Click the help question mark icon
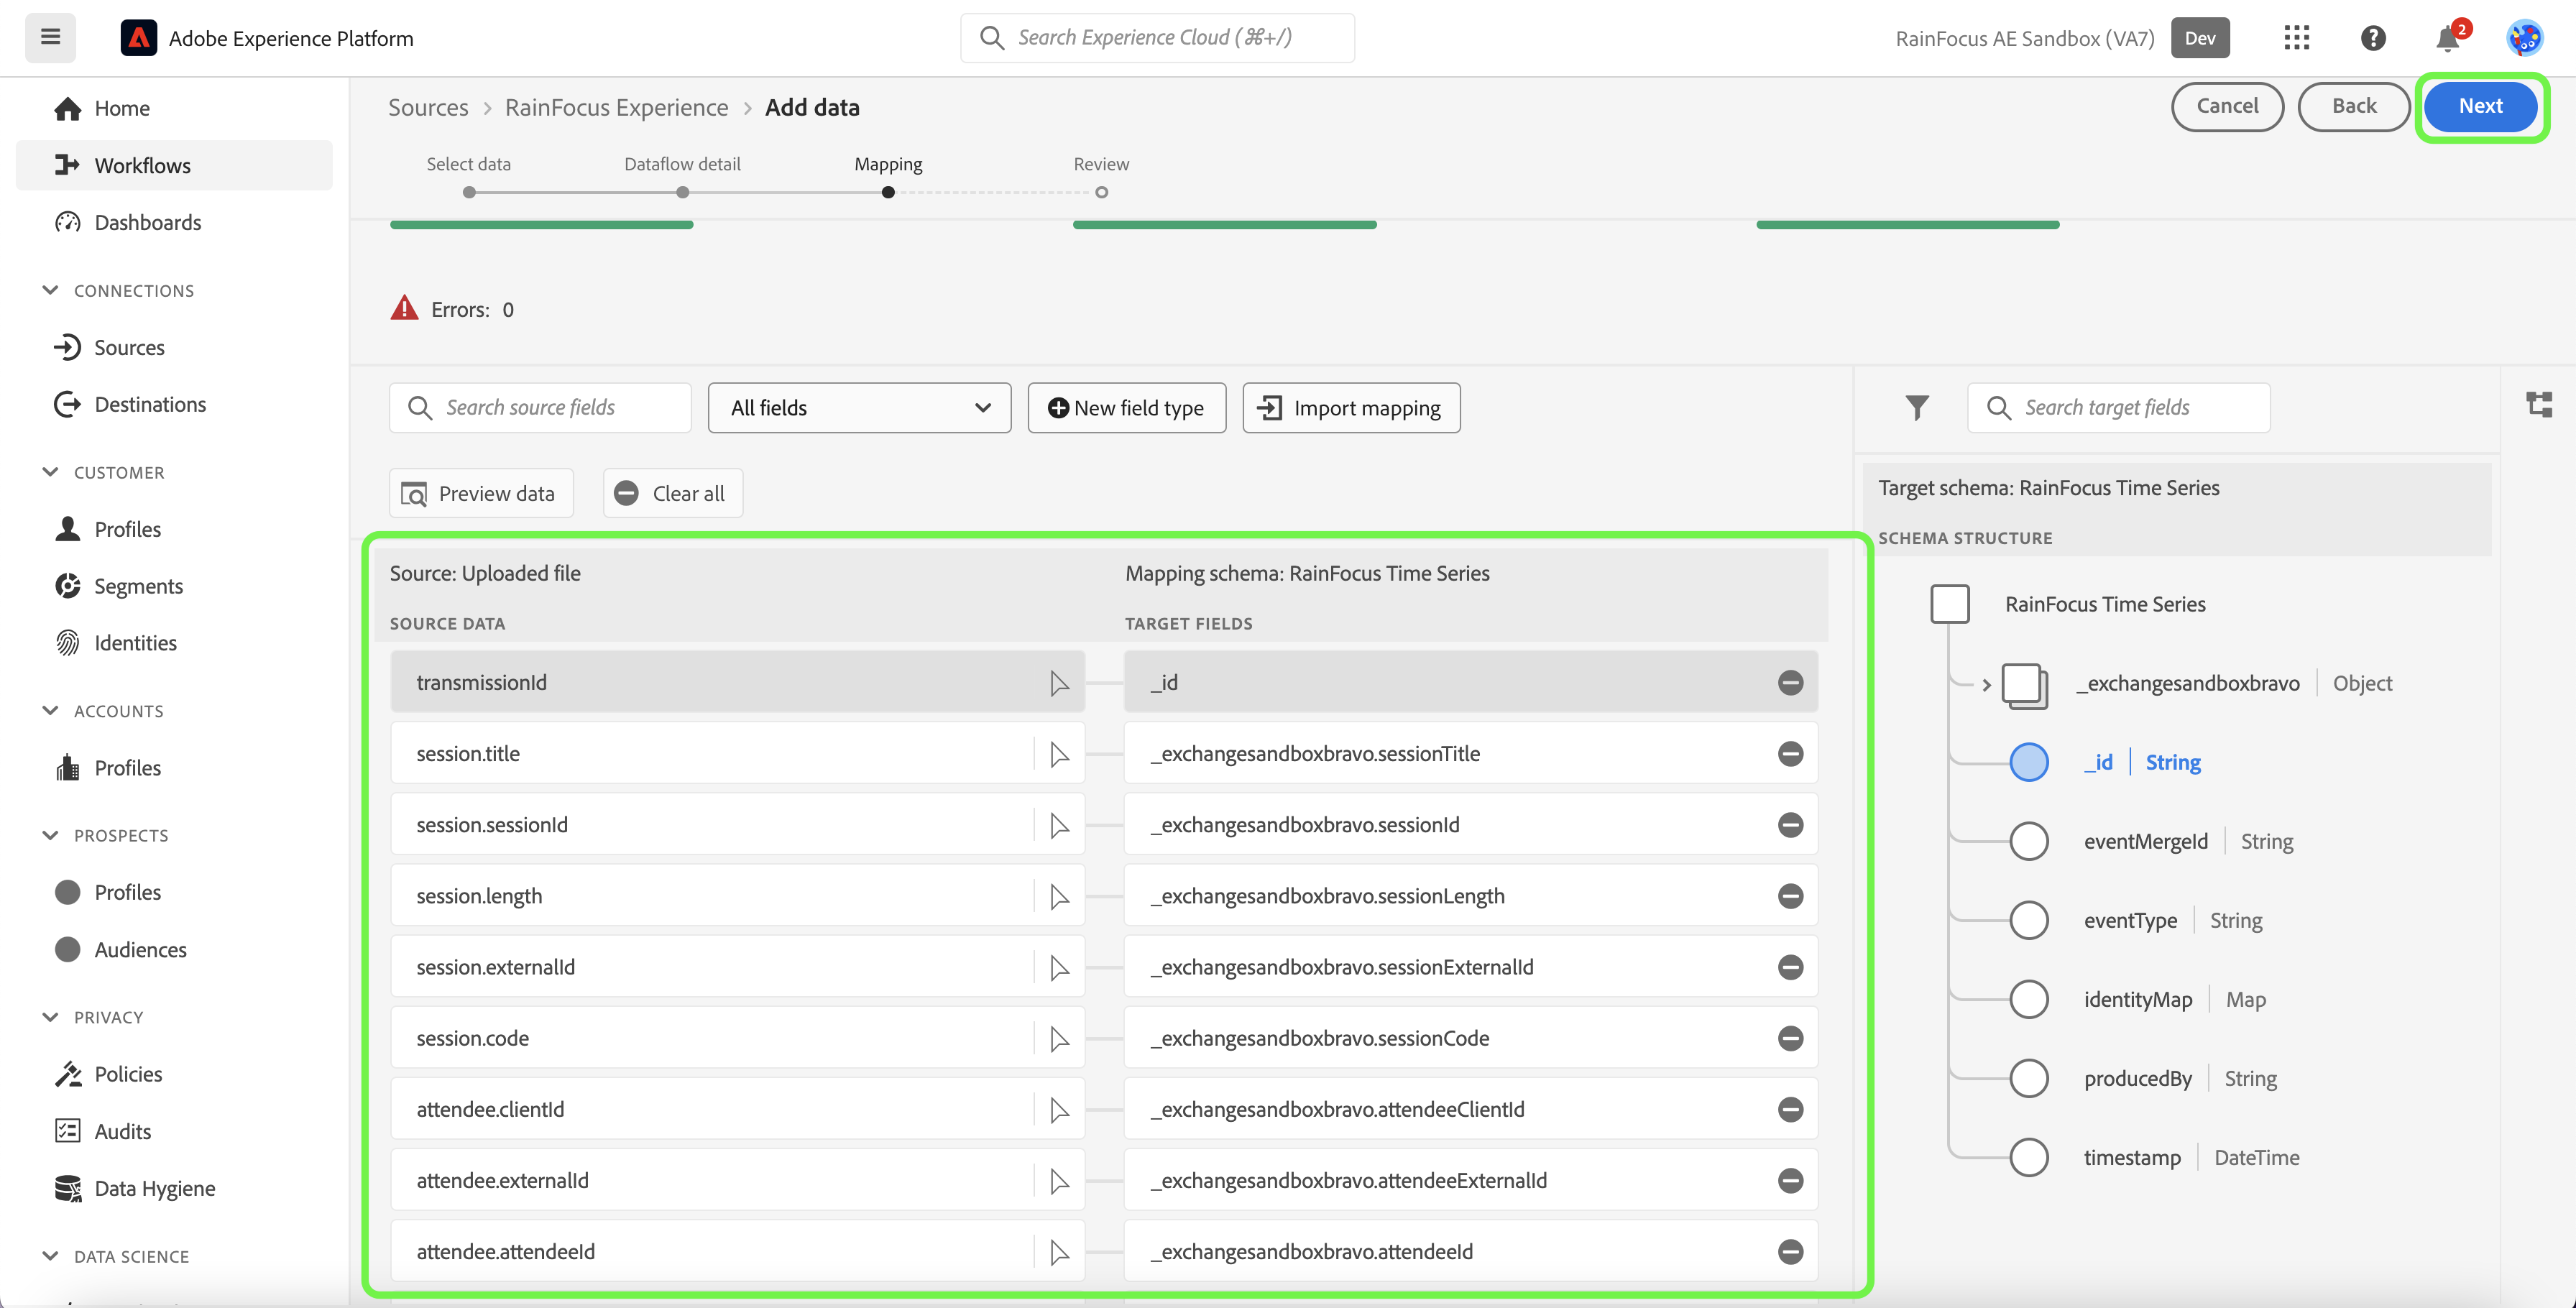Image resolution: width=2576 pixels, height=1308 pixels. 2373,38
